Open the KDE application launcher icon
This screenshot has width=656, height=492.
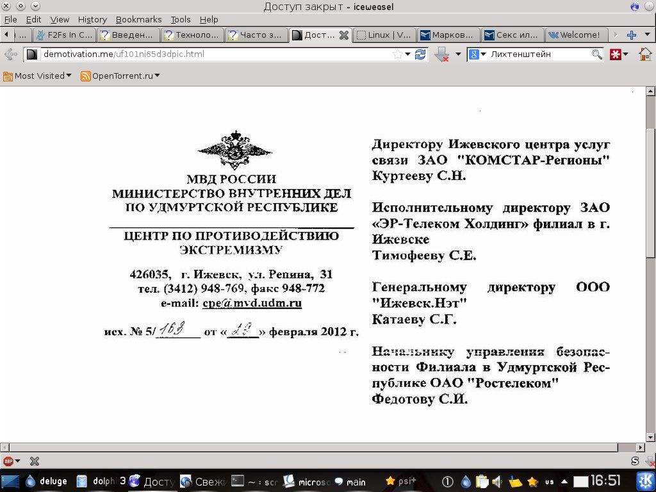click(x=643, y=480)
